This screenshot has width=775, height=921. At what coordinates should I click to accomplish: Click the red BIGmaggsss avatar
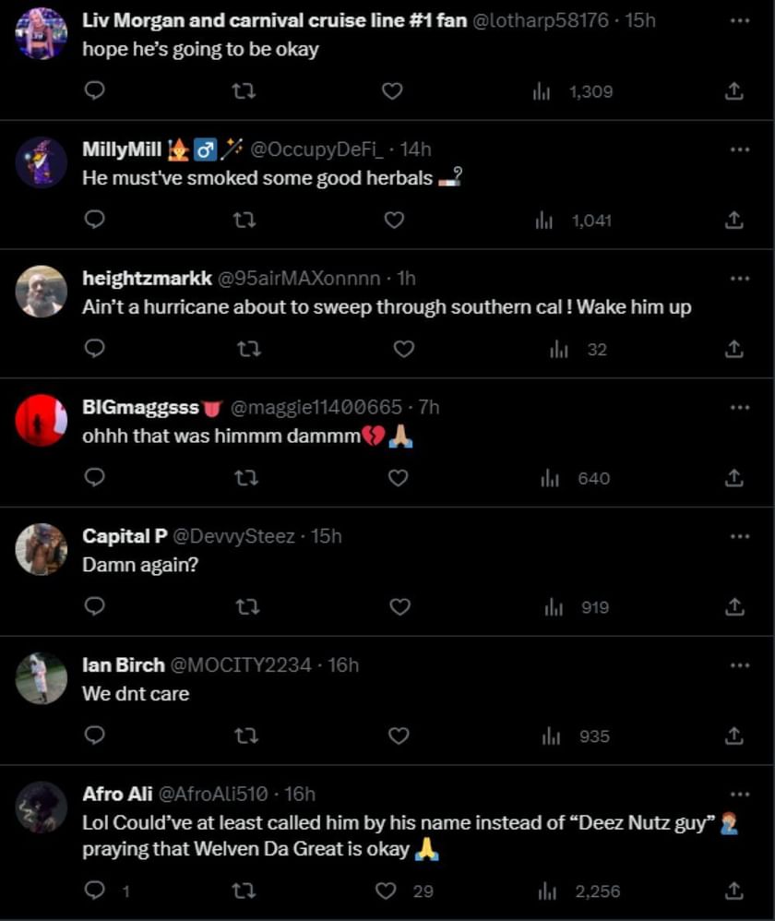tap(42, 421)
